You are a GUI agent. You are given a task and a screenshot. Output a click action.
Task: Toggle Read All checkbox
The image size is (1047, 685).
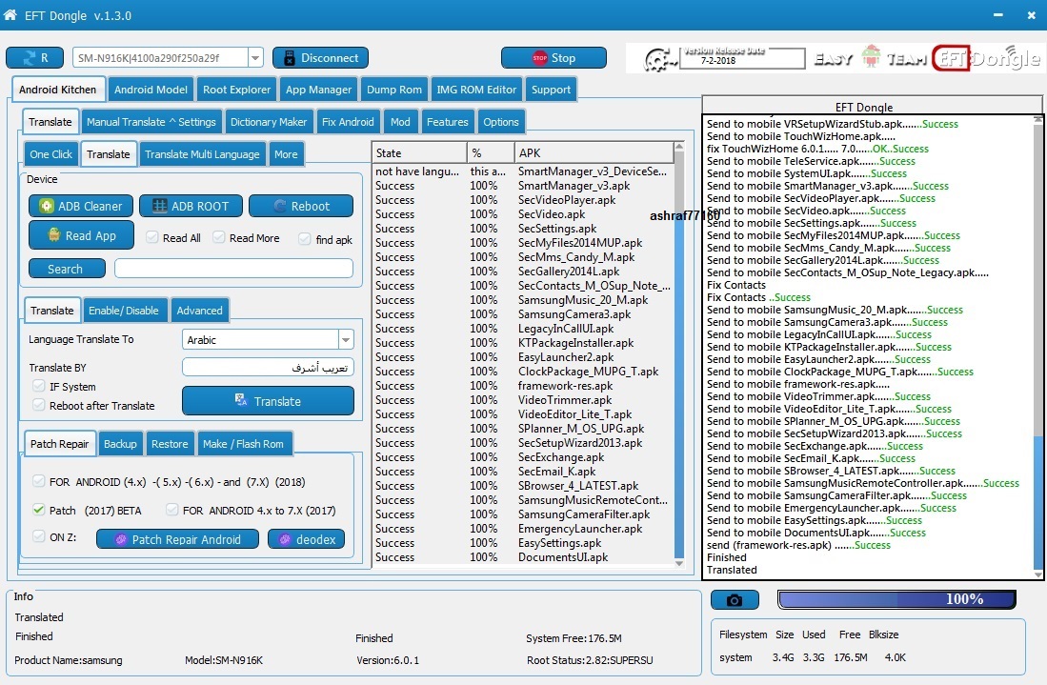click(x=152, y=237)
